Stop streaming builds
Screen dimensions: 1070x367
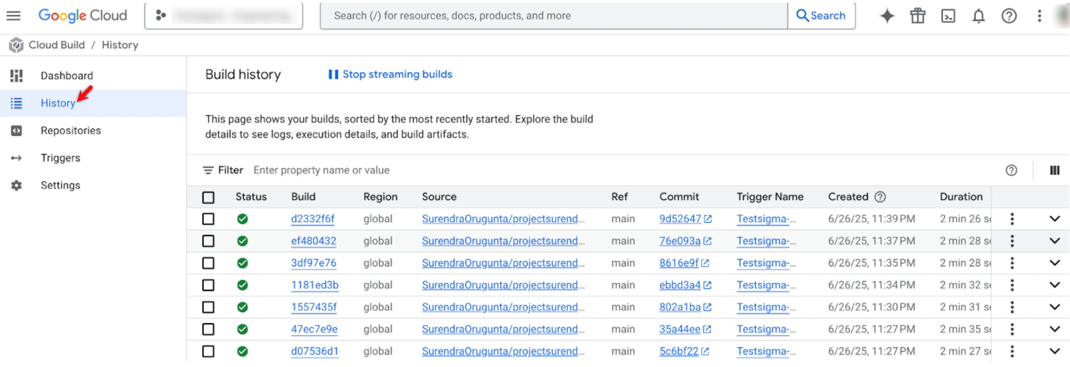pyautogui.click(x=390, y=74)
